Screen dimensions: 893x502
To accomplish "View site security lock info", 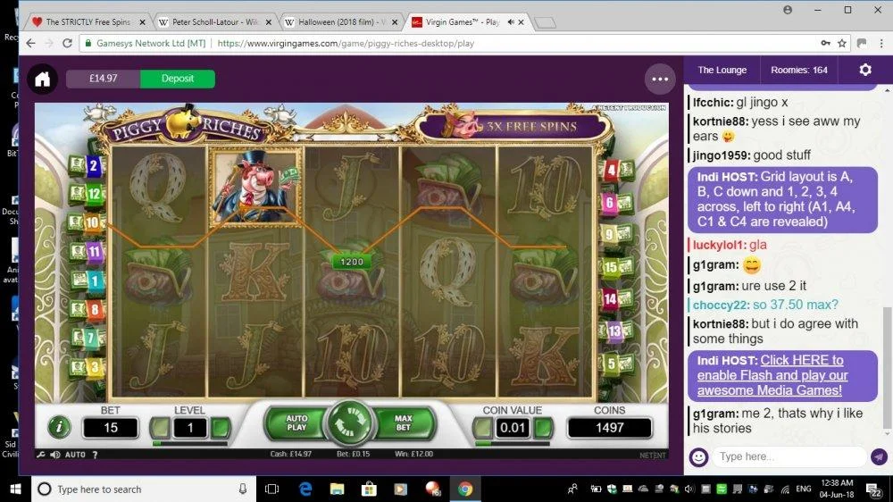I will coord(88,43).
